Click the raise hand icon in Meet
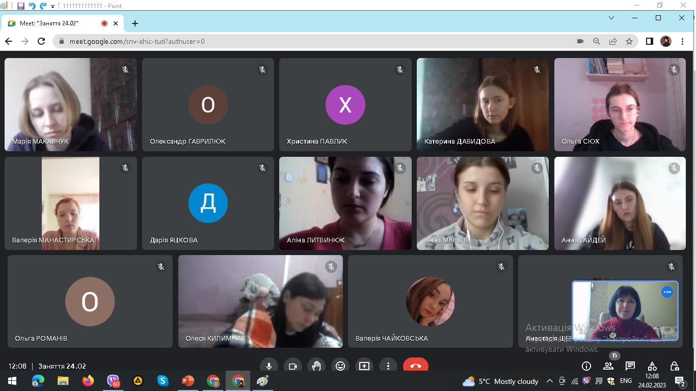Screen dimensions: 696x391 click(316, 366)
